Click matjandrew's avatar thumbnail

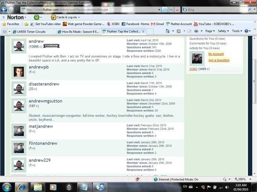(x=19, y=131)
